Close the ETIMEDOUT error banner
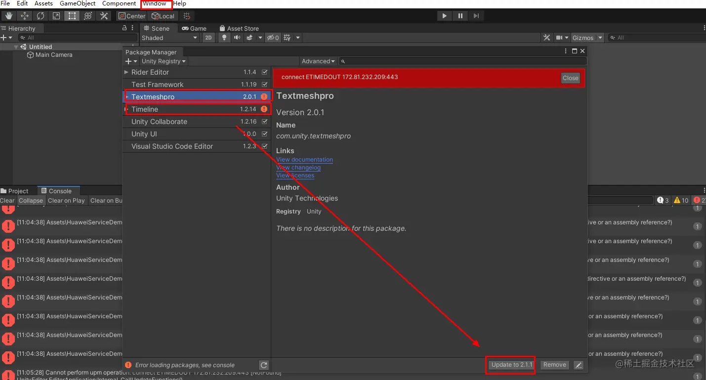The width and height of the screenshot is (706, 380). pos(570,78)
